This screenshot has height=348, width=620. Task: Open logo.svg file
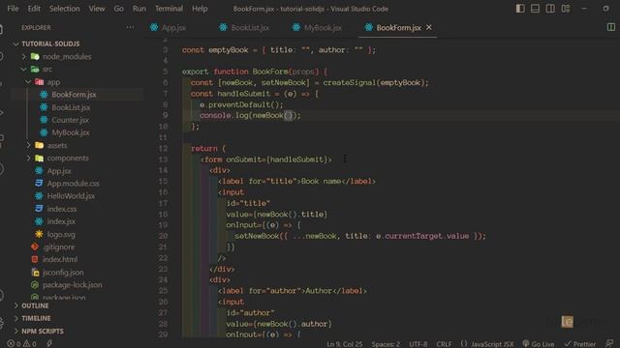pyautogui.click(x=61, y=234)
